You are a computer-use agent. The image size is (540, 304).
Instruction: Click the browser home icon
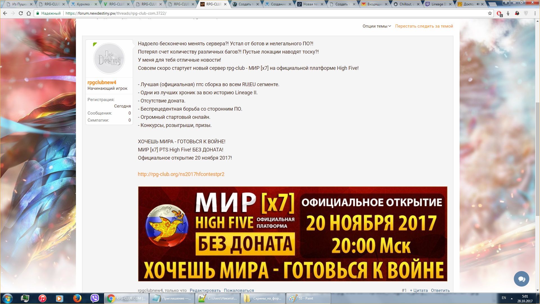(29, 13)
